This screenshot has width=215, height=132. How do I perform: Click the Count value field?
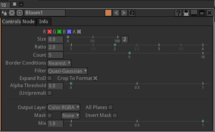(55, 55)
